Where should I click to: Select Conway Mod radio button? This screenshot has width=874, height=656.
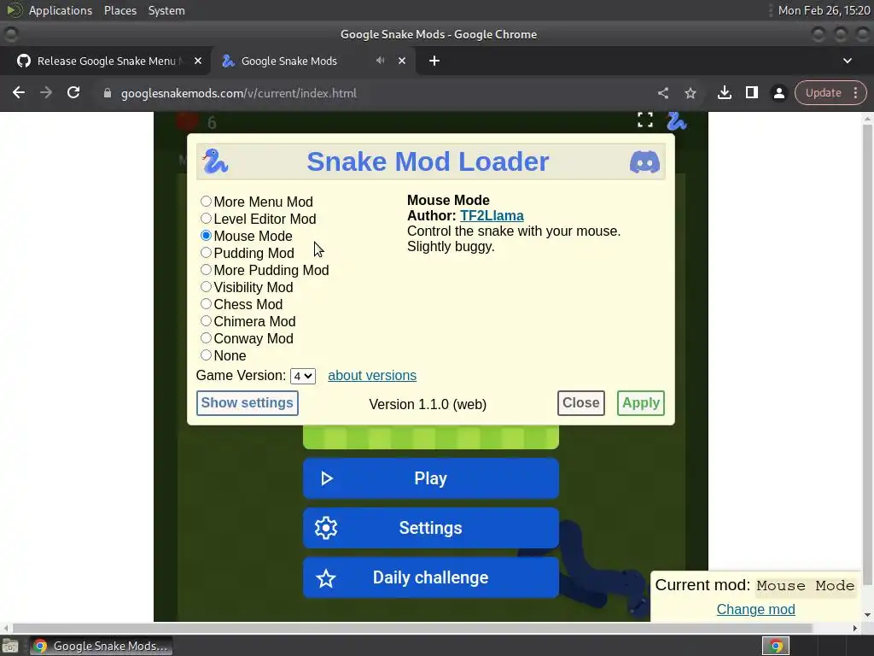207,338
